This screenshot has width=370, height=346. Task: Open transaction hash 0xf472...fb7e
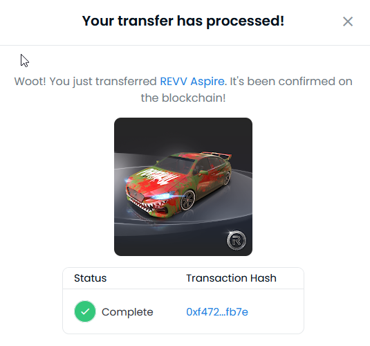click(217, 312)
